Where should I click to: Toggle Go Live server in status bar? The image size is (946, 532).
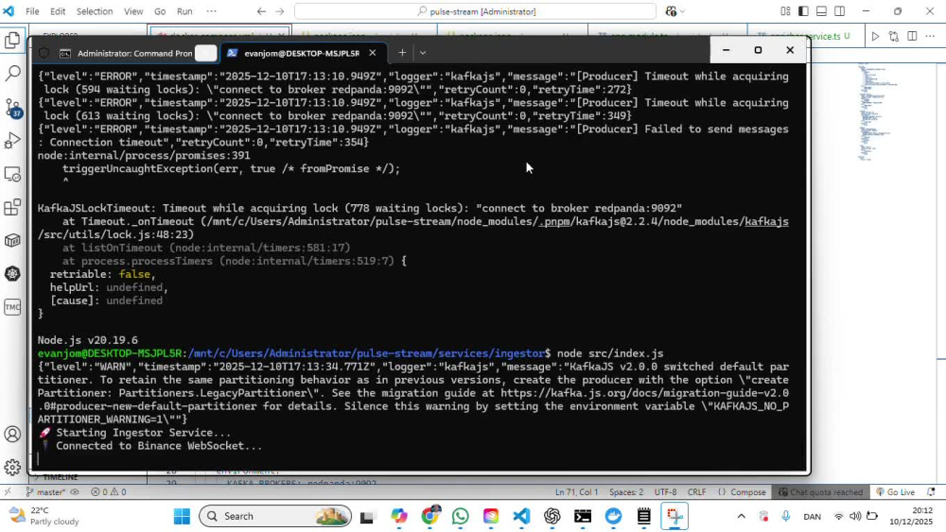pos(895,492)
